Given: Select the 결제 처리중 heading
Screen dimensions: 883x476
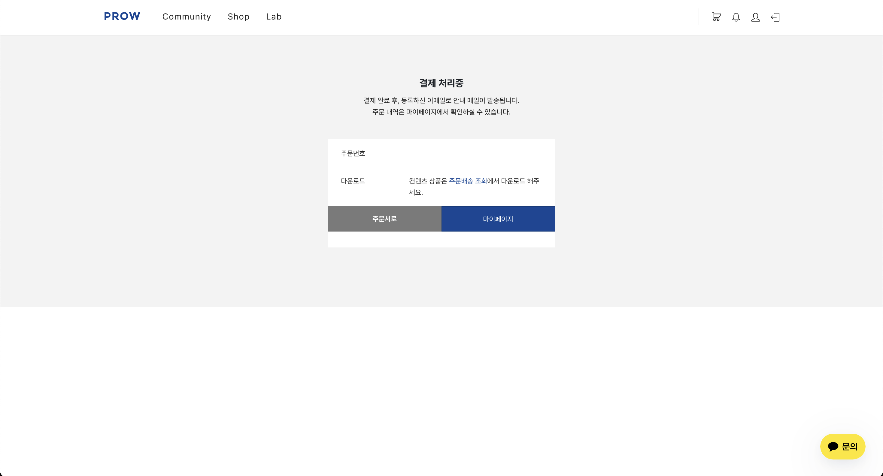Looking at the screenshot, I should tap(441, 82).
